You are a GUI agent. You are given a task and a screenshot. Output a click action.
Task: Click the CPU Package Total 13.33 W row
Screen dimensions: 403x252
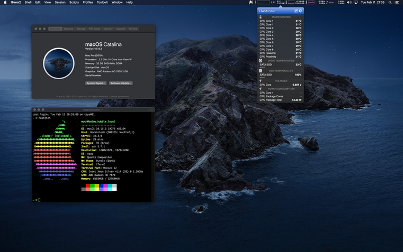(x=280, y=100)
